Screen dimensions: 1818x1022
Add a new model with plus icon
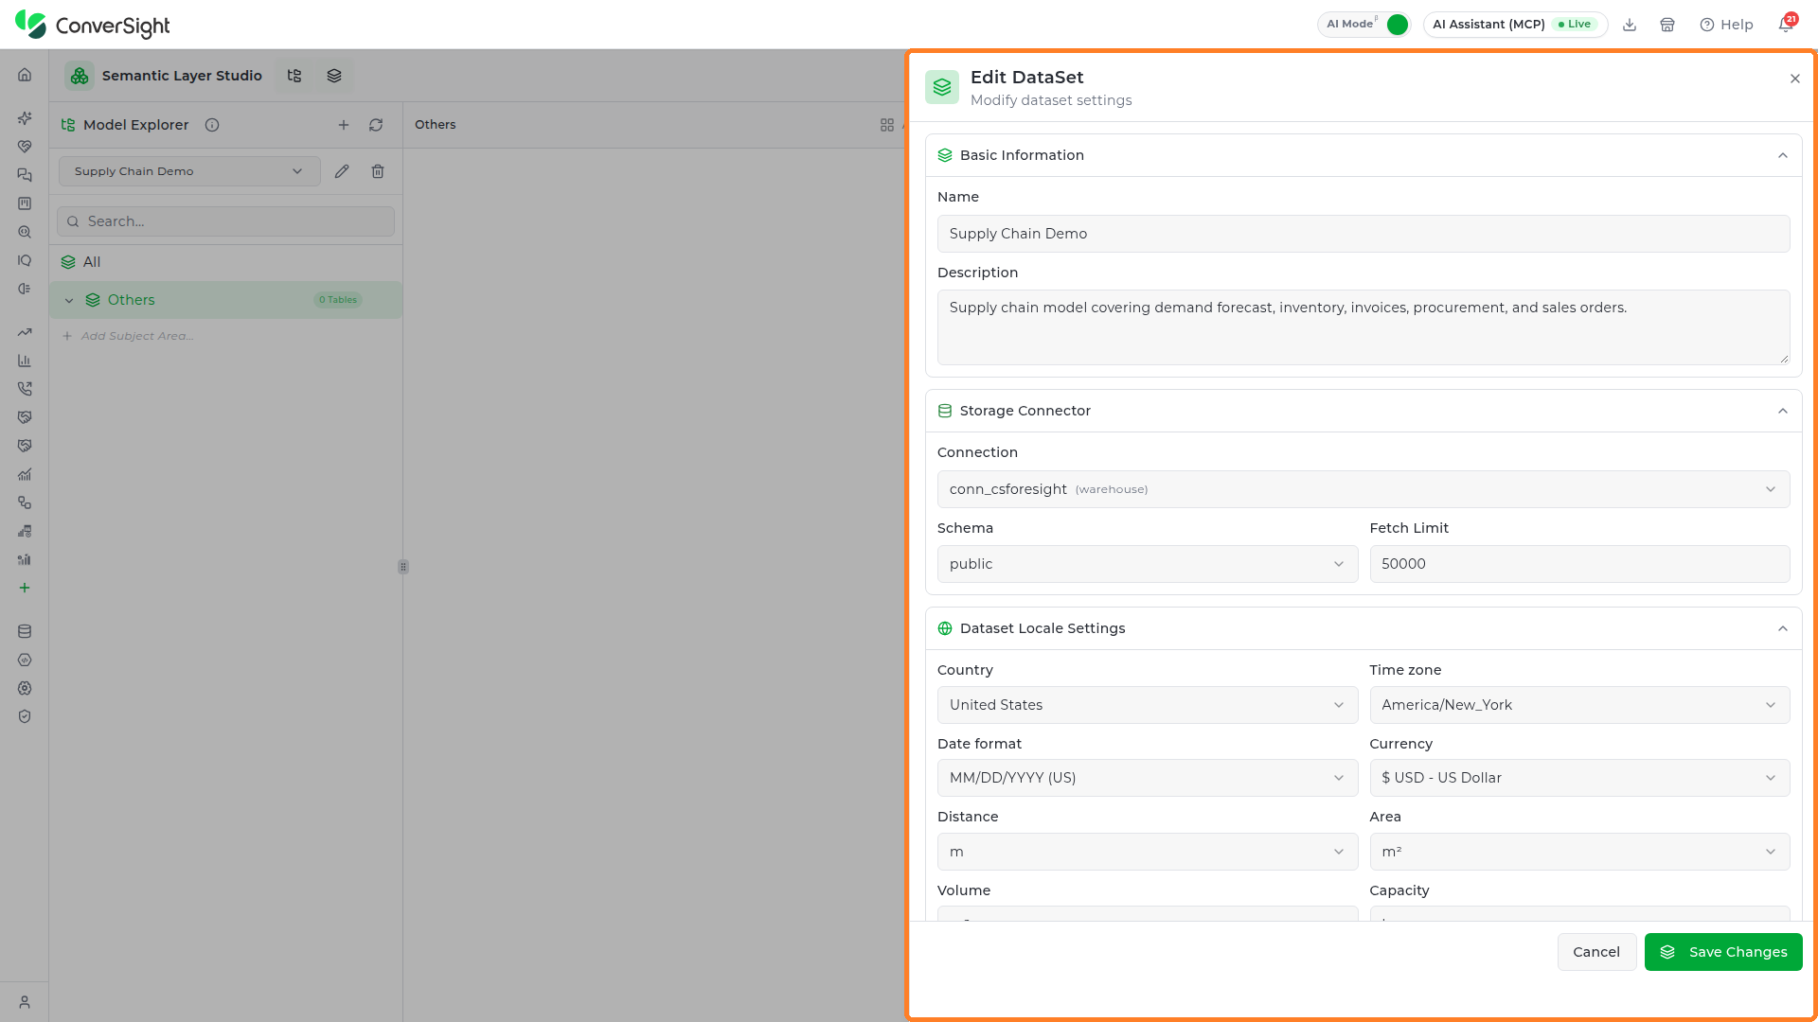[344, 125]
